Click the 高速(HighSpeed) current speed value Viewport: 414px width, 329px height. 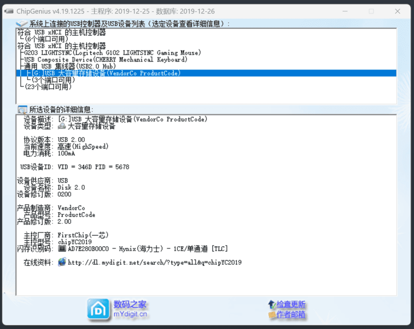[x=83, y=146]
